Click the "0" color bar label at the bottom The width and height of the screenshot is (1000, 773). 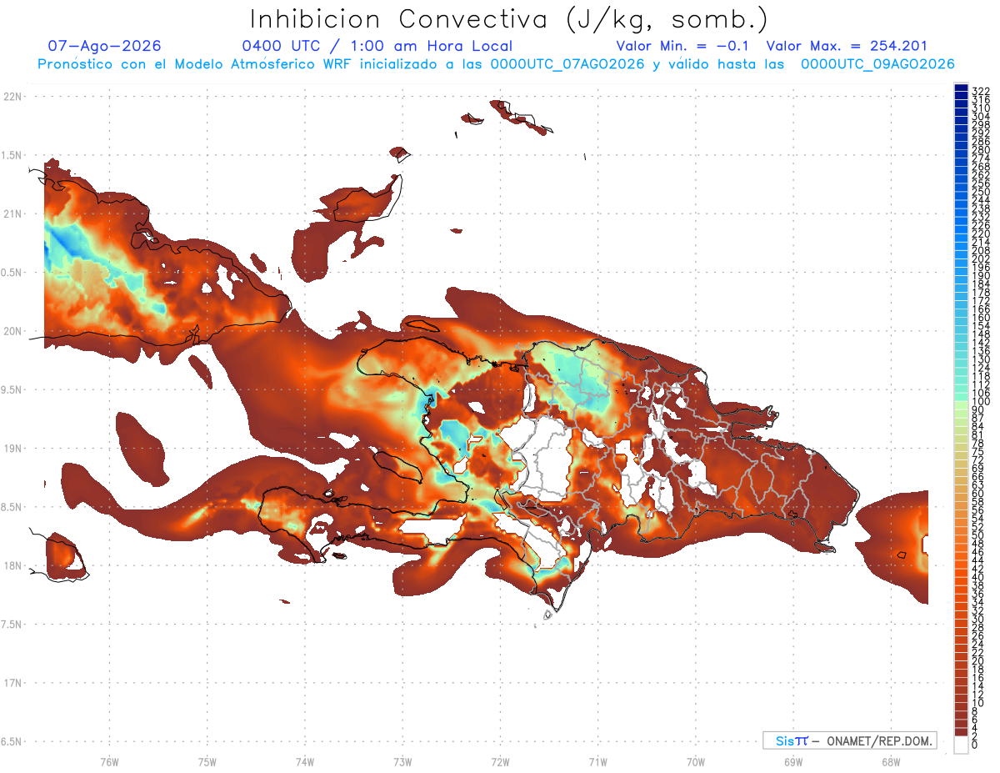click(x=974, y=745)
